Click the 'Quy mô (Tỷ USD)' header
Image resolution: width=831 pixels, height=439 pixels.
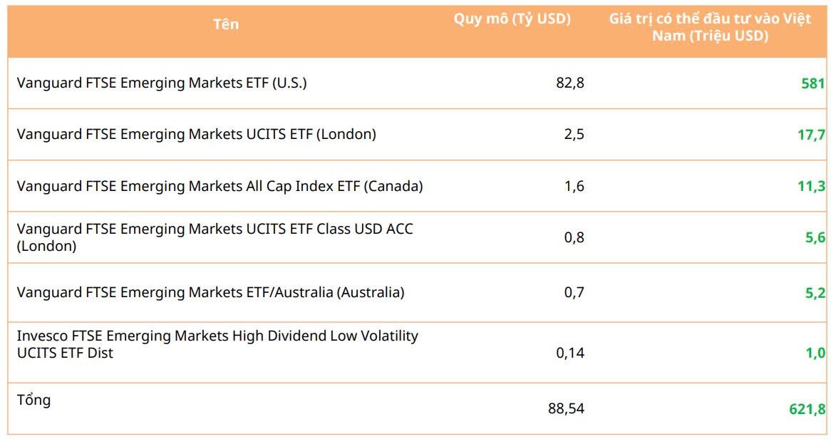pos(512,20)
